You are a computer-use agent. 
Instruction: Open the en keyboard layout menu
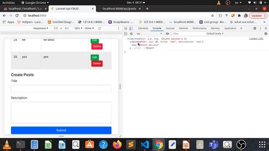click(x=238, y=3)
